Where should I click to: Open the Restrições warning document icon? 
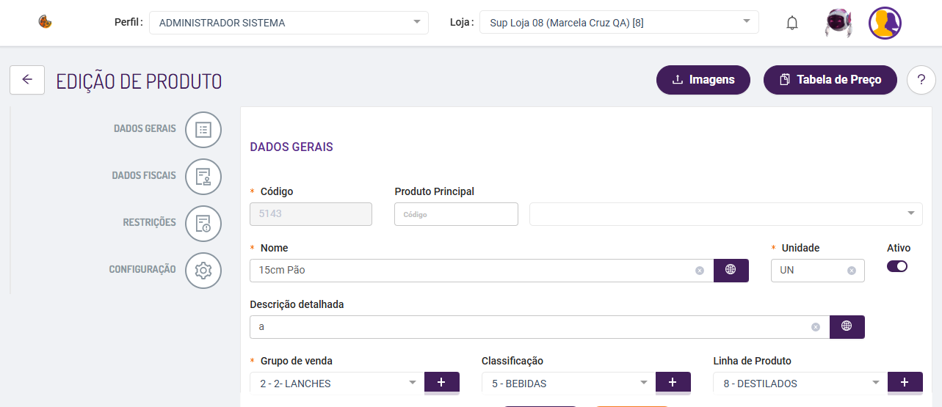click(203, 224)
